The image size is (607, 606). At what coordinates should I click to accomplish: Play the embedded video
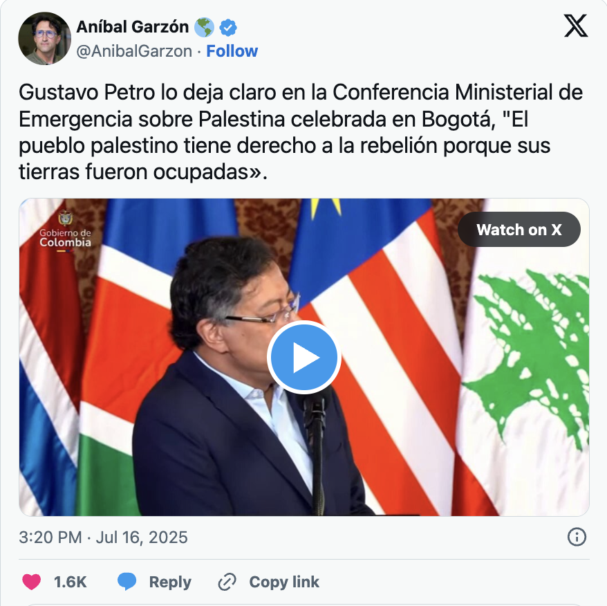304,357
